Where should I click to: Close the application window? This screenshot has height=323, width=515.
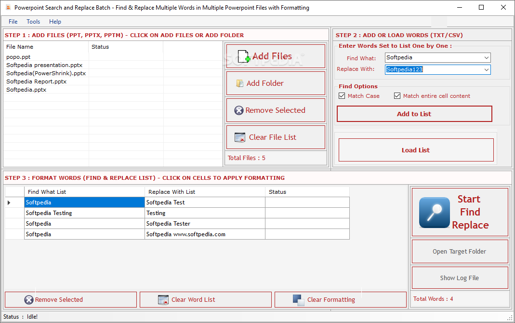click(503, 7)
